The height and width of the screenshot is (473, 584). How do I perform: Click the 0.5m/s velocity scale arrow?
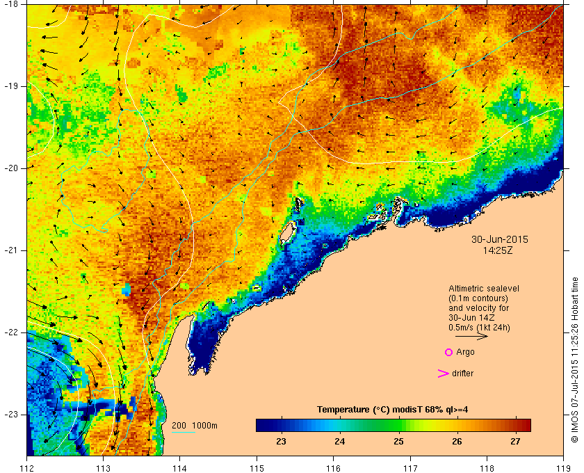(x=471, y=336)
